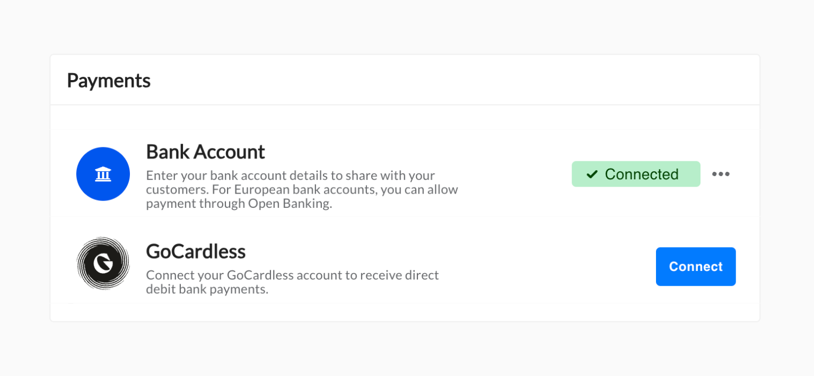This screenshot has height=376, width=814.
Task: Click the checkmark inside the Connected badge
Action: [x=592, y=174]
